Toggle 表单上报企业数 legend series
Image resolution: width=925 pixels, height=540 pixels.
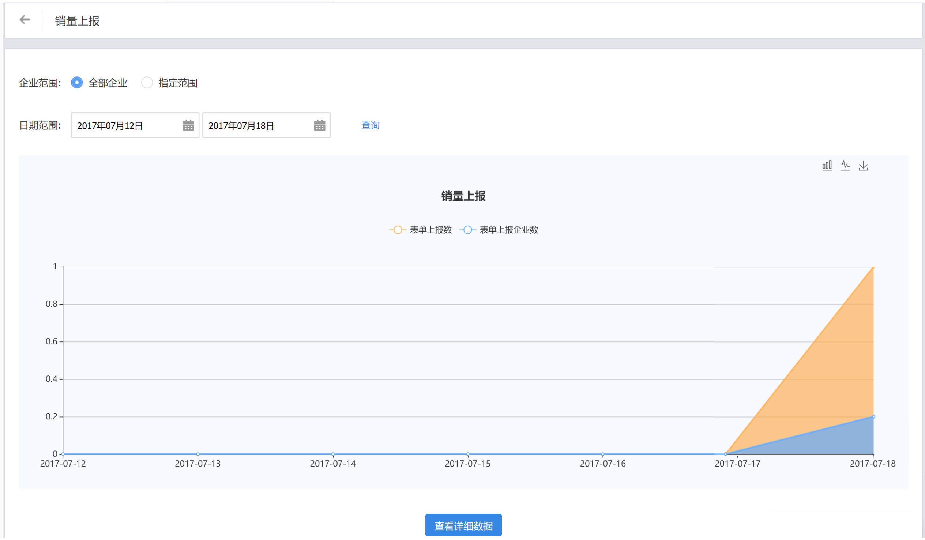(x=499, y=230)
